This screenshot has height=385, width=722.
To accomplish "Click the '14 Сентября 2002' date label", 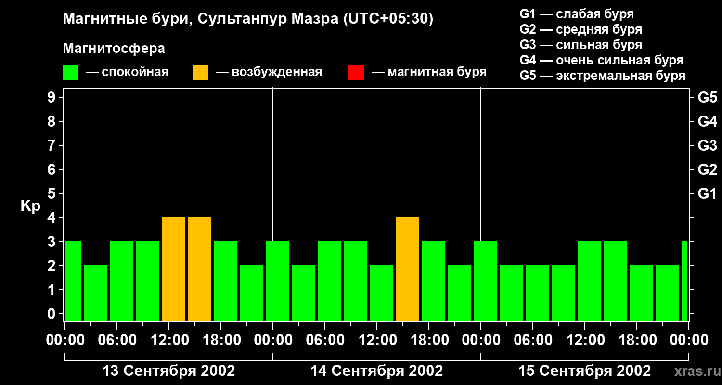I will pos(377,371).
